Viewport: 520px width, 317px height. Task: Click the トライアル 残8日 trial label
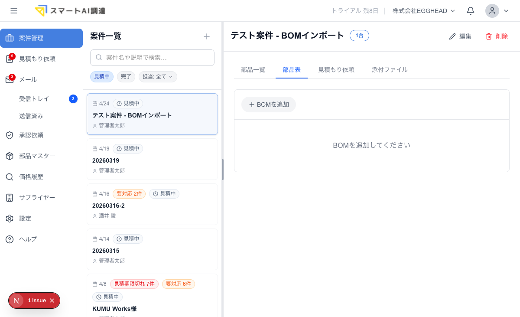pos(355,11)
